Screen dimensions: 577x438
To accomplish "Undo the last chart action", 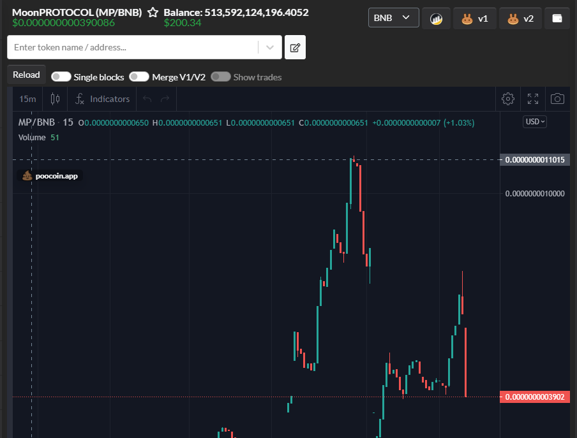I will (147, 99).
